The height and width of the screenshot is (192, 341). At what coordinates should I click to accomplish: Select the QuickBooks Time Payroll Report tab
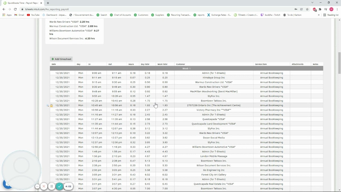[23, 3]
